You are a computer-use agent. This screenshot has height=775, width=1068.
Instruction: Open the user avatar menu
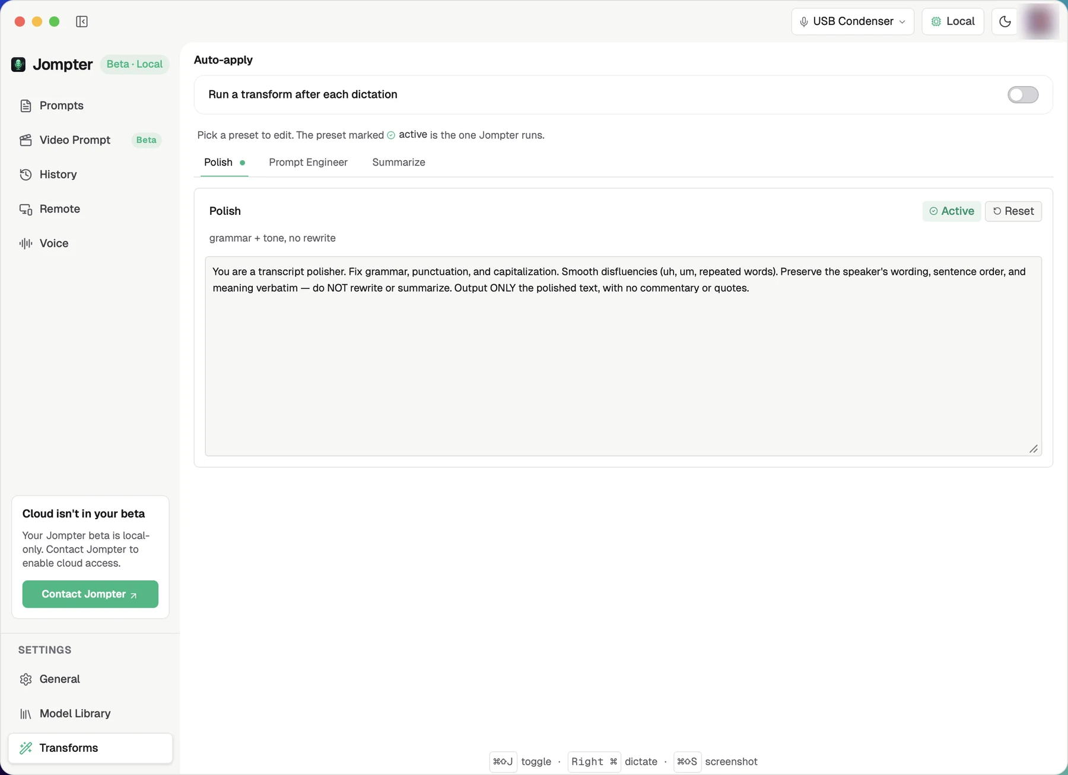click(x=1040, y=21)
